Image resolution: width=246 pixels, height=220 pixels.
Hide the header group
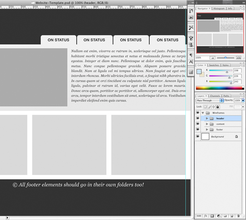click(x=198, y=118)
